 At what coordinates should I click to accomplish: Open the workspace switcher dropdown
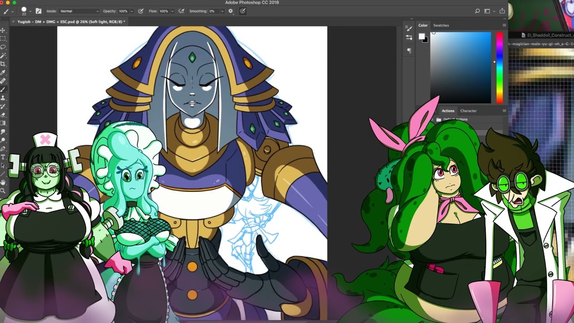(x=489, y=11)
